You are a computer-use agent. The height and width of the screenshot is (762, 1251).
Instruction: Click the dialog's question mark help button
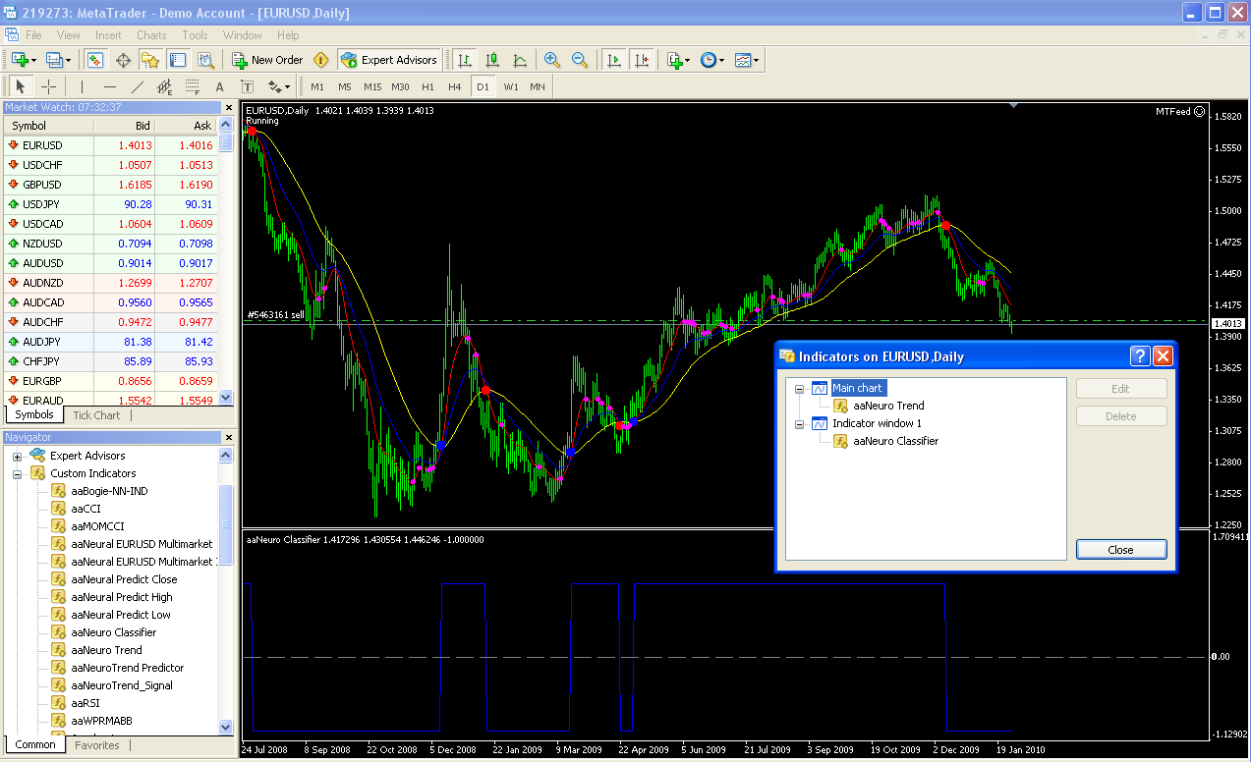(x=1140, y=356)
